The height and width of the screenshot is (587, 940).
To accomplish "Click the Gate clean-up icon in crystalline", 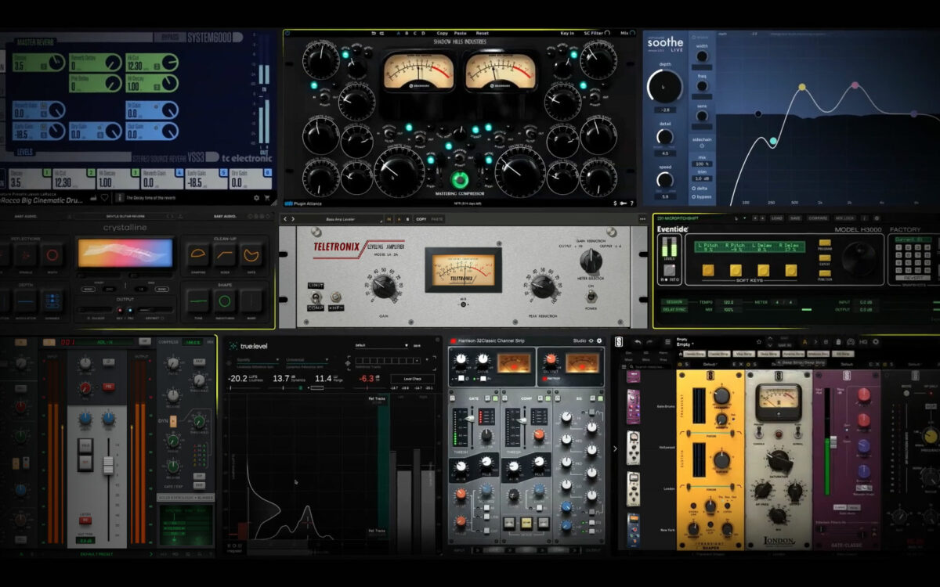I will click(x=251, y=255).
